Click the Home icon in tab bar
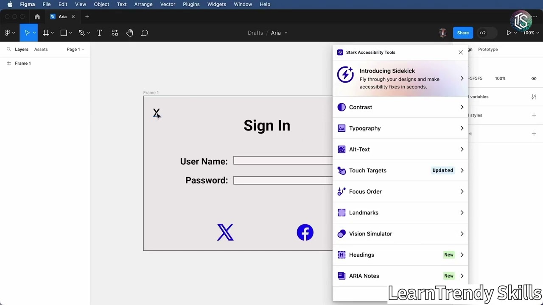 37,17
